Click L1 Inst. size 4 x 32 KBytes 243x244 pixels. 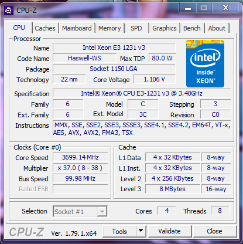click(x=173, y=168)
